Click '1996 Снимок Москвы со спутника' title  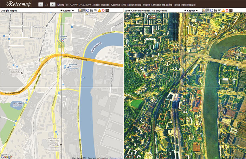click(146, 11)
